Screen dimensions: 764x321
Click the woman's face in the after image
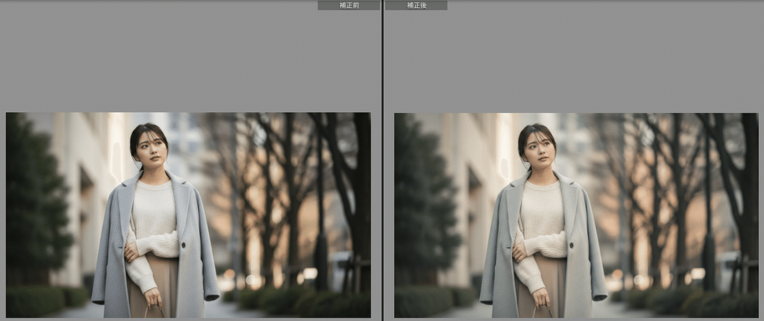(x=539, y=150)
